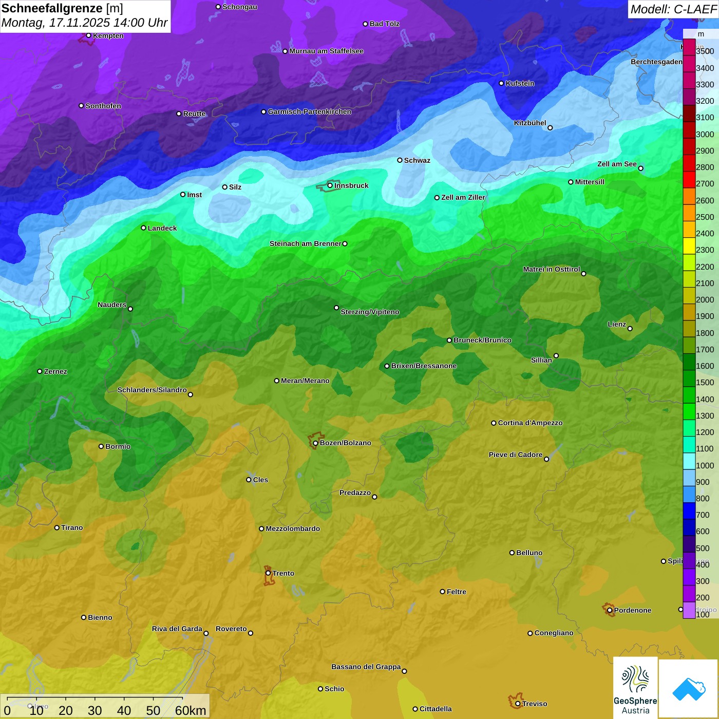Click the Feltre marker dot

(443, 592)
